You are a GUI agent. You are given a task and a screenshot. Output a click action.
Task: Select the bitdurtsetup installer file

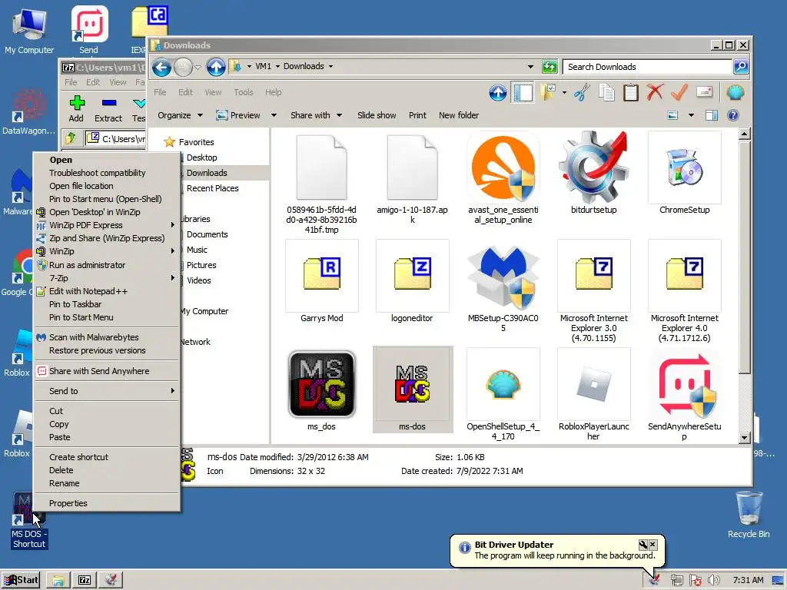point(594,174)
